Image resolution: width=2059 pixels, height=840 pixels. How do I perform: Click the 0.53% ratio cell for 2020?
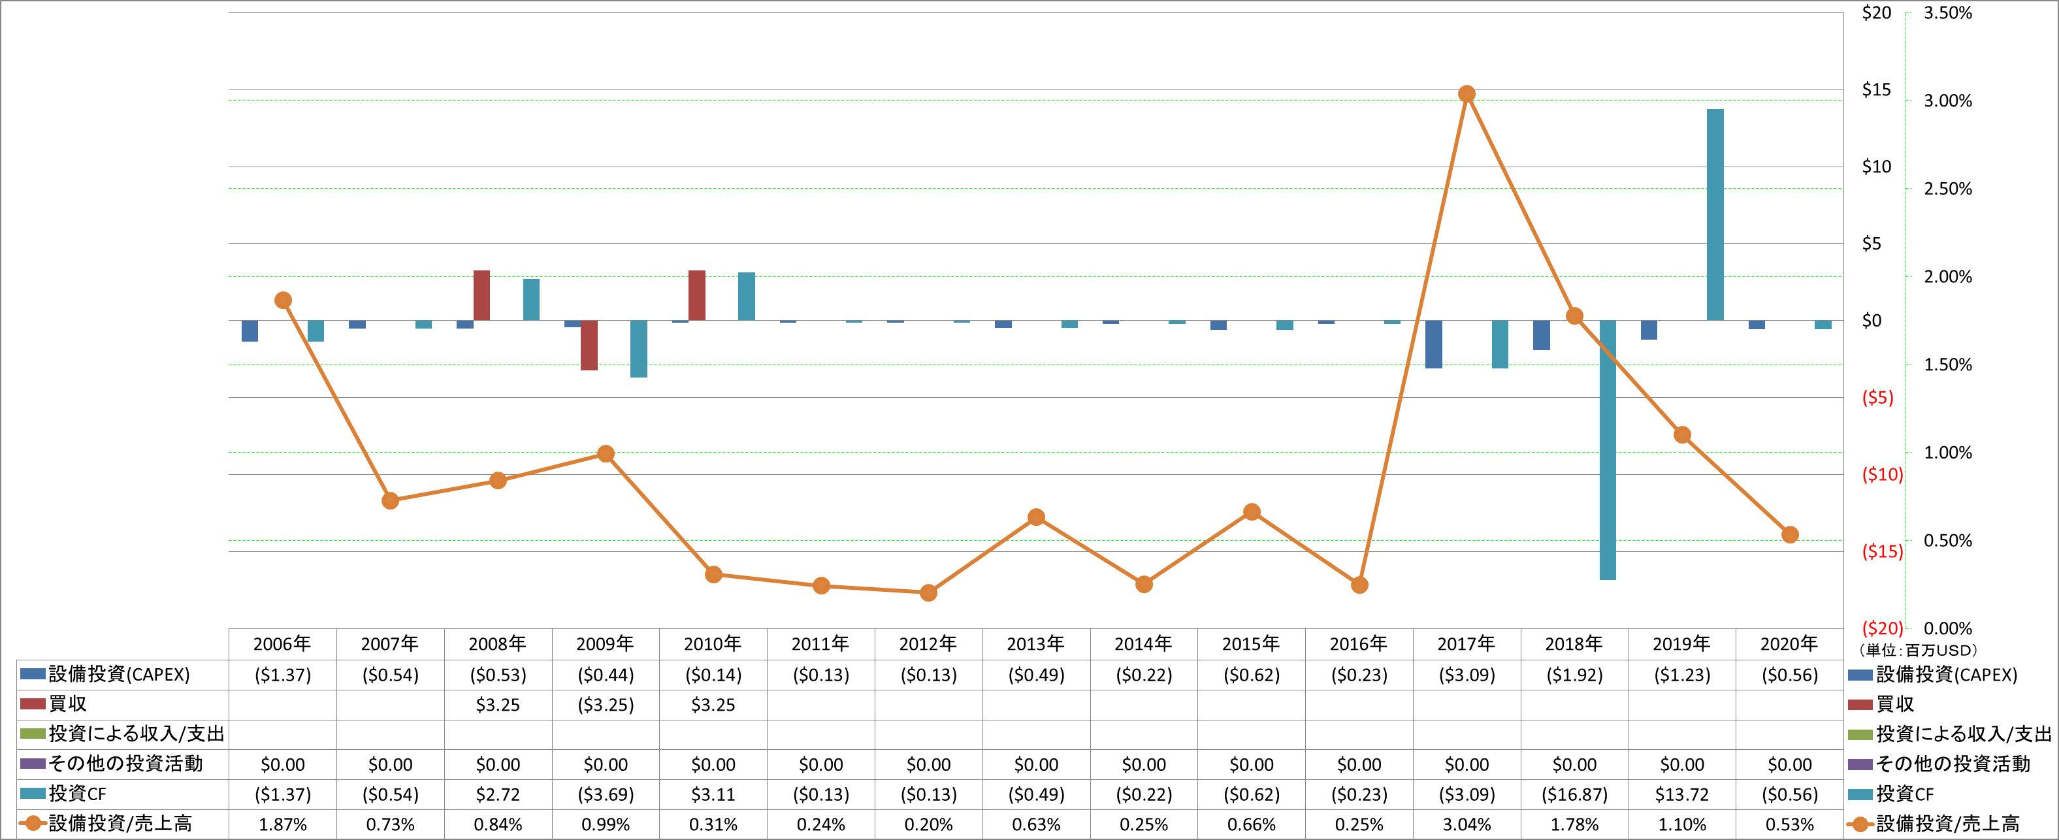1790,824
